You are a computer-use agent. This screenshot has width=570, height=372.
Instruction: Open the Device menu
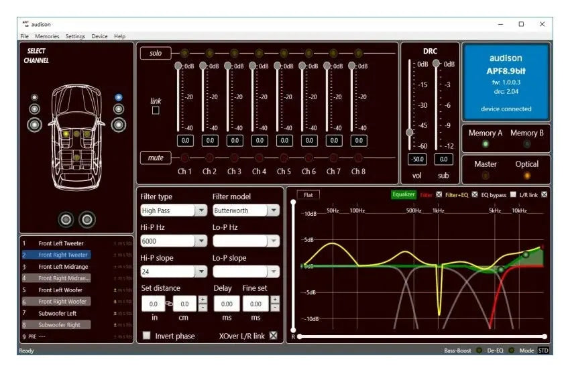coord(99,36)
